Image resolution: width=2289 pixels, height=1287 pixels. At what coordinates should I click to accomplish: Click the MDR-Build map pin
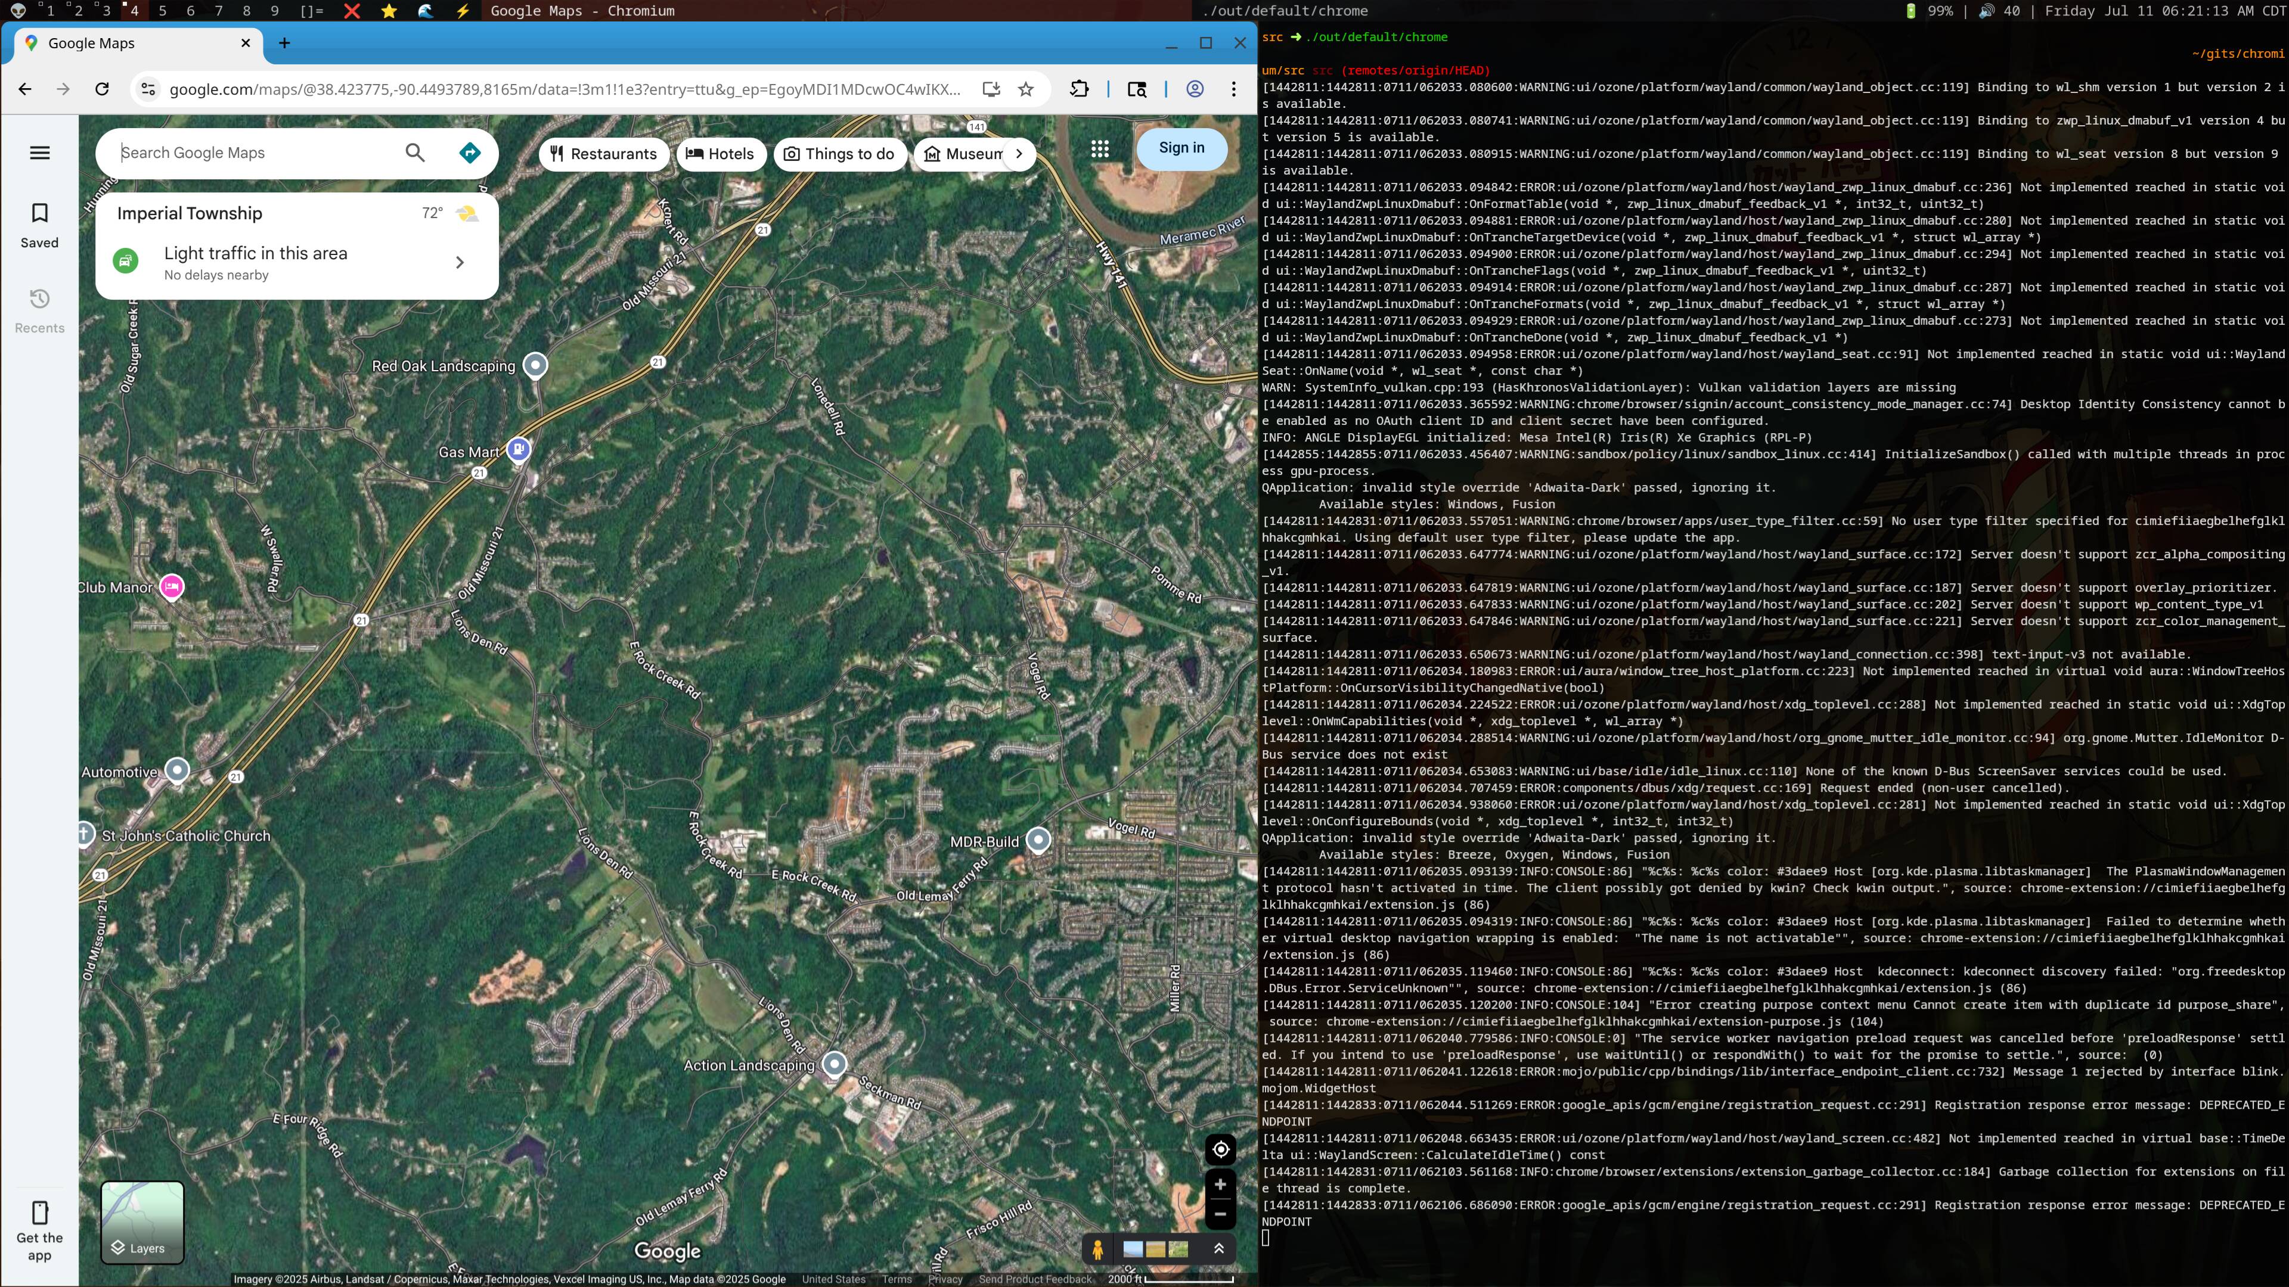pos(1038,840)
